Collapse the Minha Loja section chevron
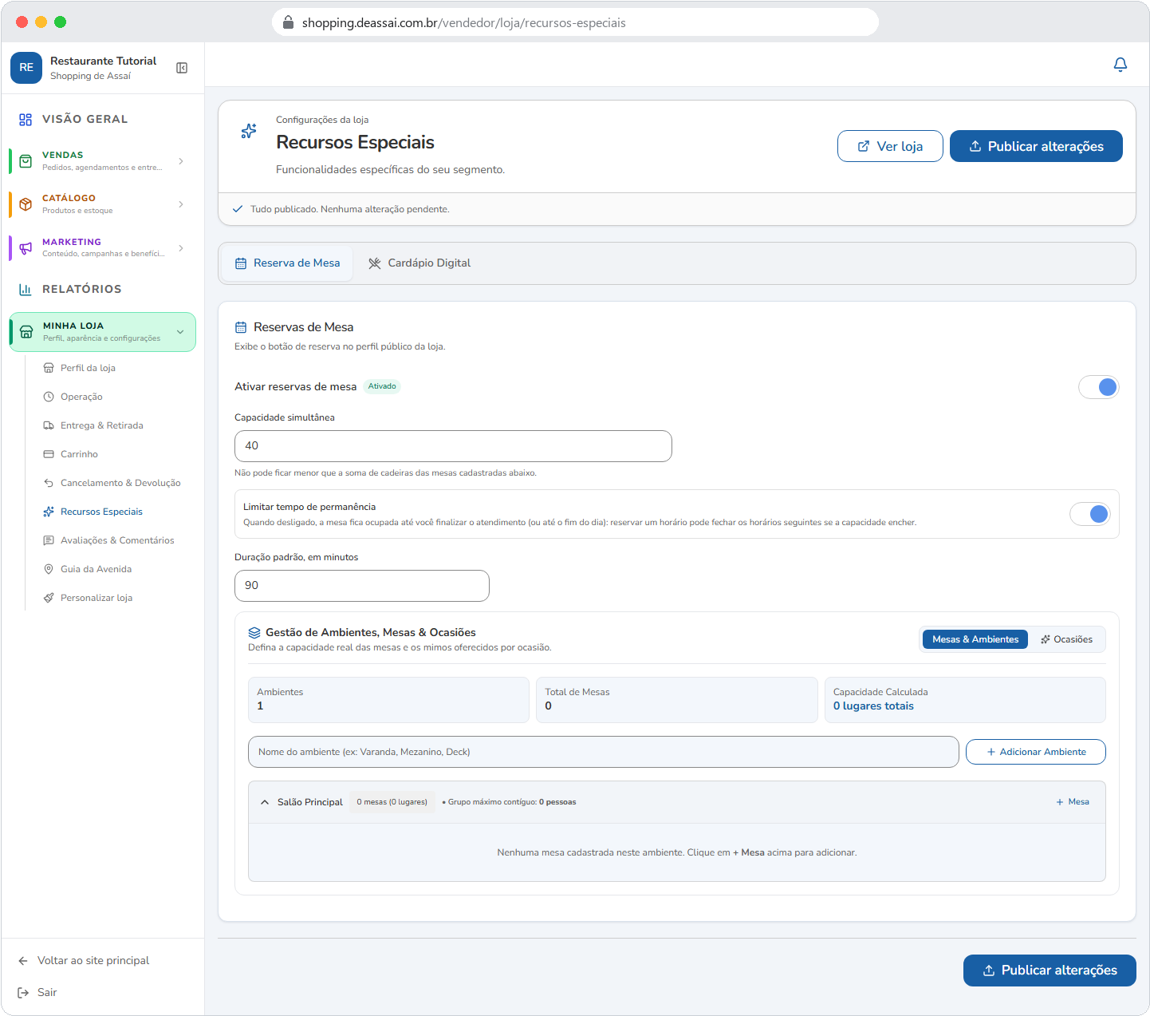This screenshot has width=1150, height=1016. (180, 332)
